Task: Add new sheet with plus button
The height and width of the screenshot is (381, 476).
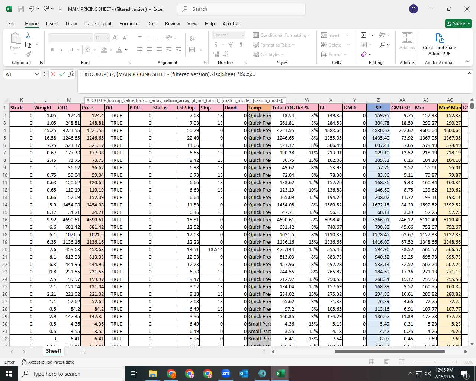Action: [84, 352]
